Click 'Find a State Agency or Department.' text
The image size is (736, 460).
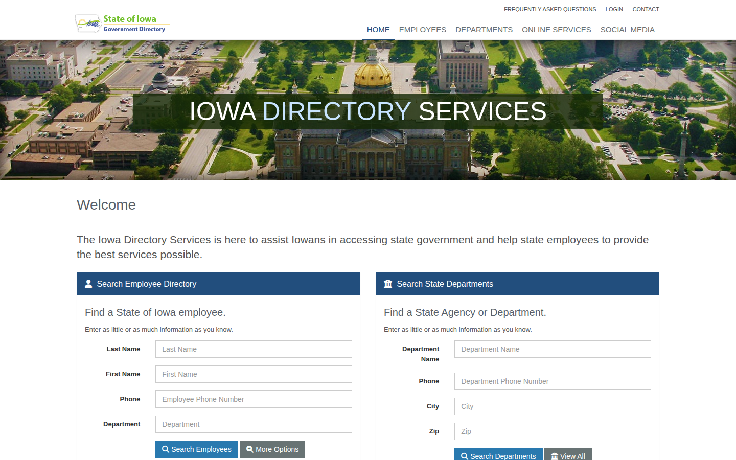465,312
